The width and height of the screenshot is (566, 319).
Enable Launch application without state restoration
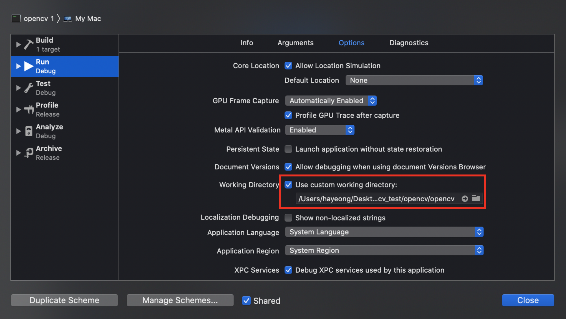[288, 149]
